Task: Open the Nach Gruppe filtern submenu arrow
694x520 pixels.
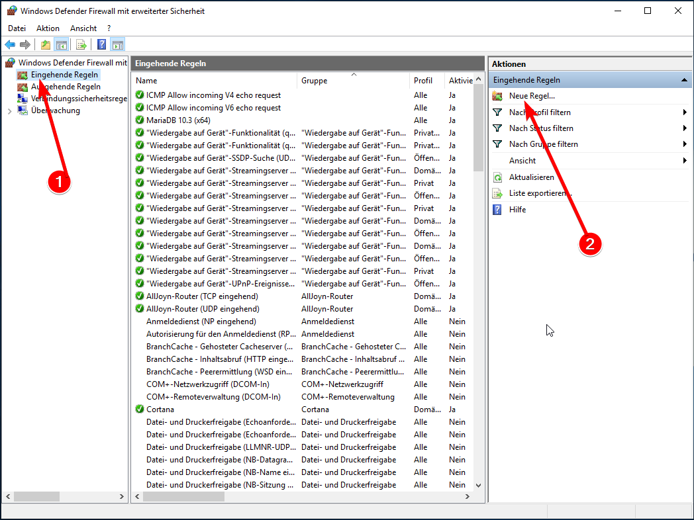Action: tap(685, 144)
